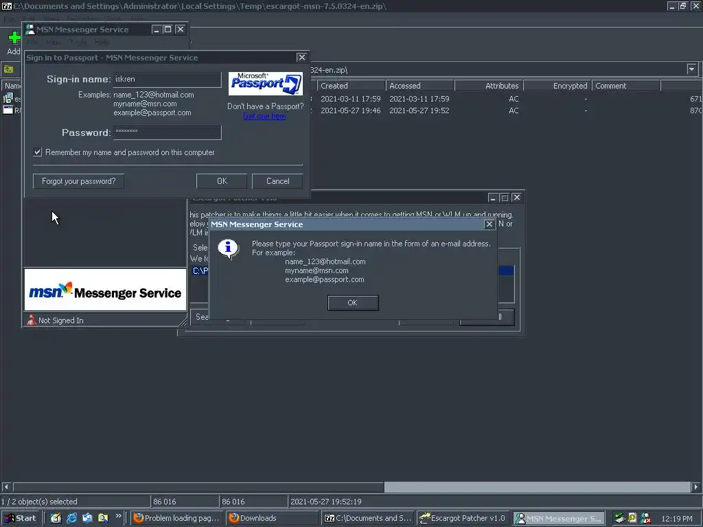Click the green network tray icon
Screen dimensions: 703x527
[x=620, y=519]
